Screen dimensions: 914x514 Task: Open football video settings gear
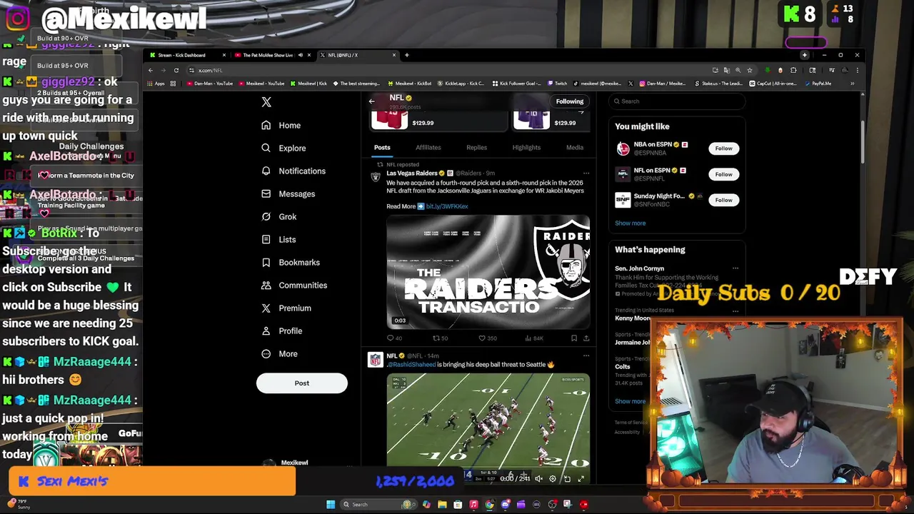tap(553, 479)
